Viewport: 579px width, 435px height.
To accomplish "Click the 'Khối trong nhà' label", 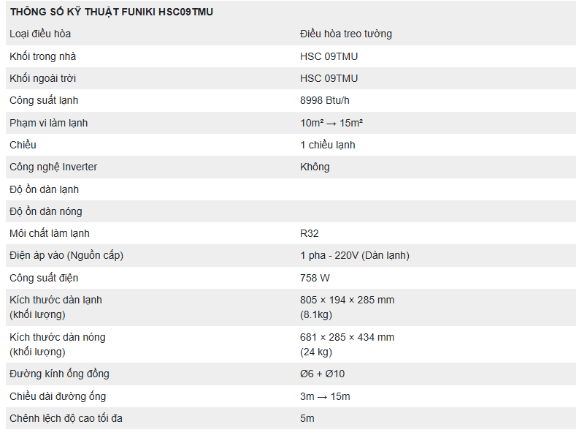I will coord(42,56).
